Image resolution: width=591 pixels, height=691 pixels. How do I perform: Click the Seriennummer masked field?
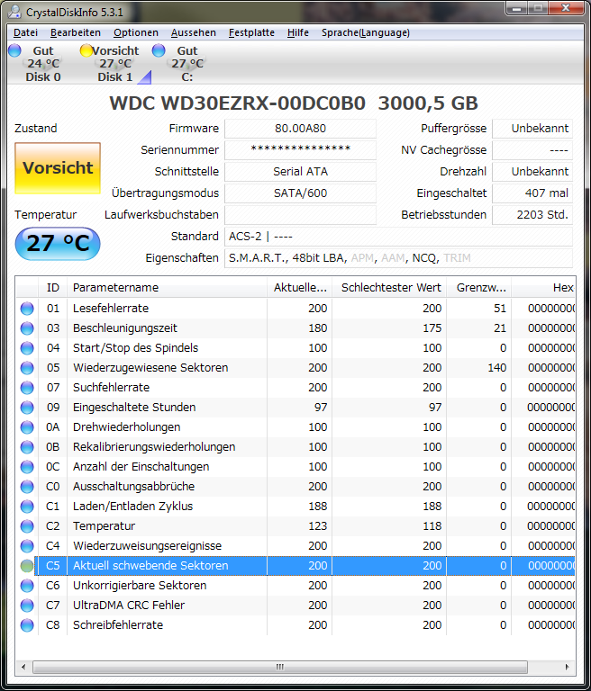coord(300,150)
